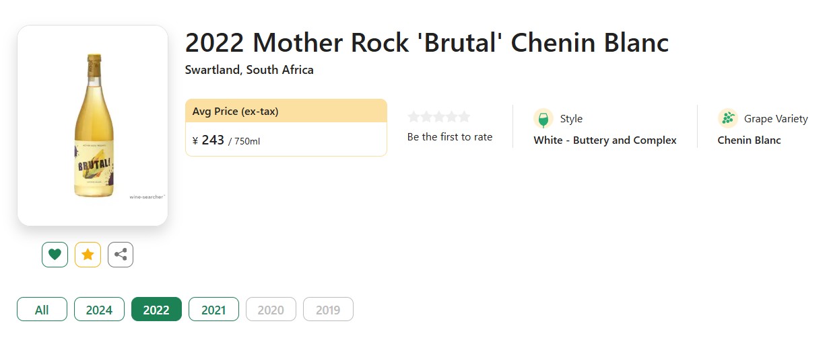Click the Brutal bottle image thumbnail
Image resolution: width=827 pixels, height=344 pixels.
[92, 126]
